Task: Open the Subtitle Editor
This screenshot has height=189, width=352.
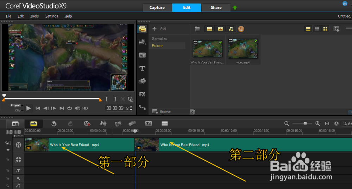Action: pyautogui.click(x=149, y=123)
